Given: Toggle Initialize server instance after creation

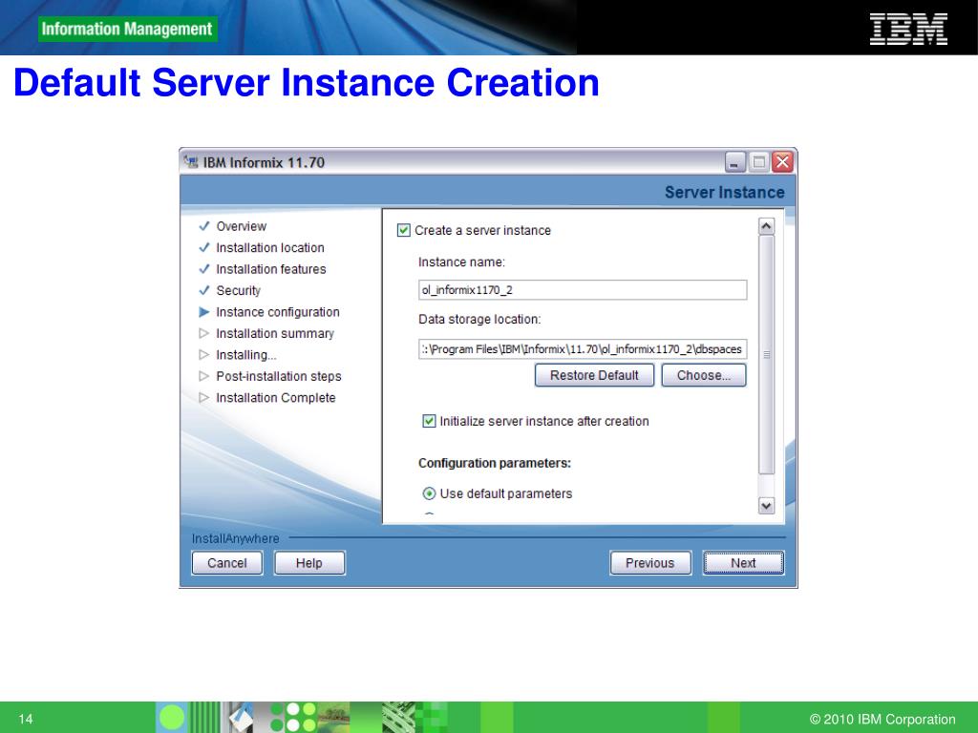Looking at the screenshot, I should point(429,421).
